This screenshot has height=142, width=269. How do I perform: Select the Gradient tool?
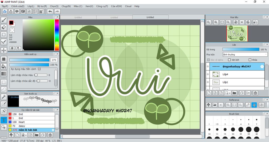coord(4,74)
